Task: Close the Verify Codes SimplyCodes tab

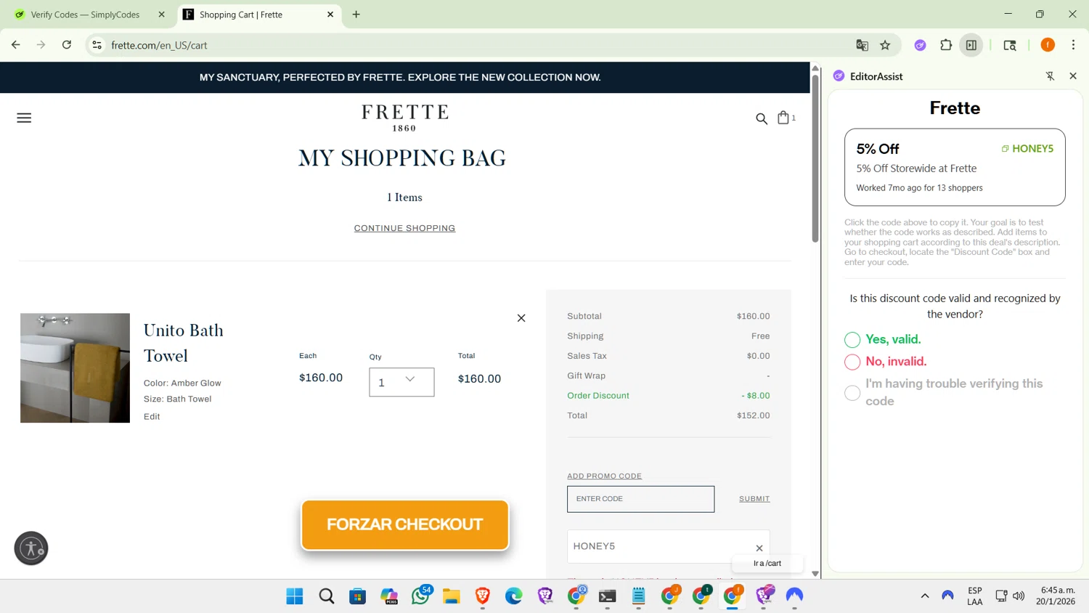Action: 162,15
